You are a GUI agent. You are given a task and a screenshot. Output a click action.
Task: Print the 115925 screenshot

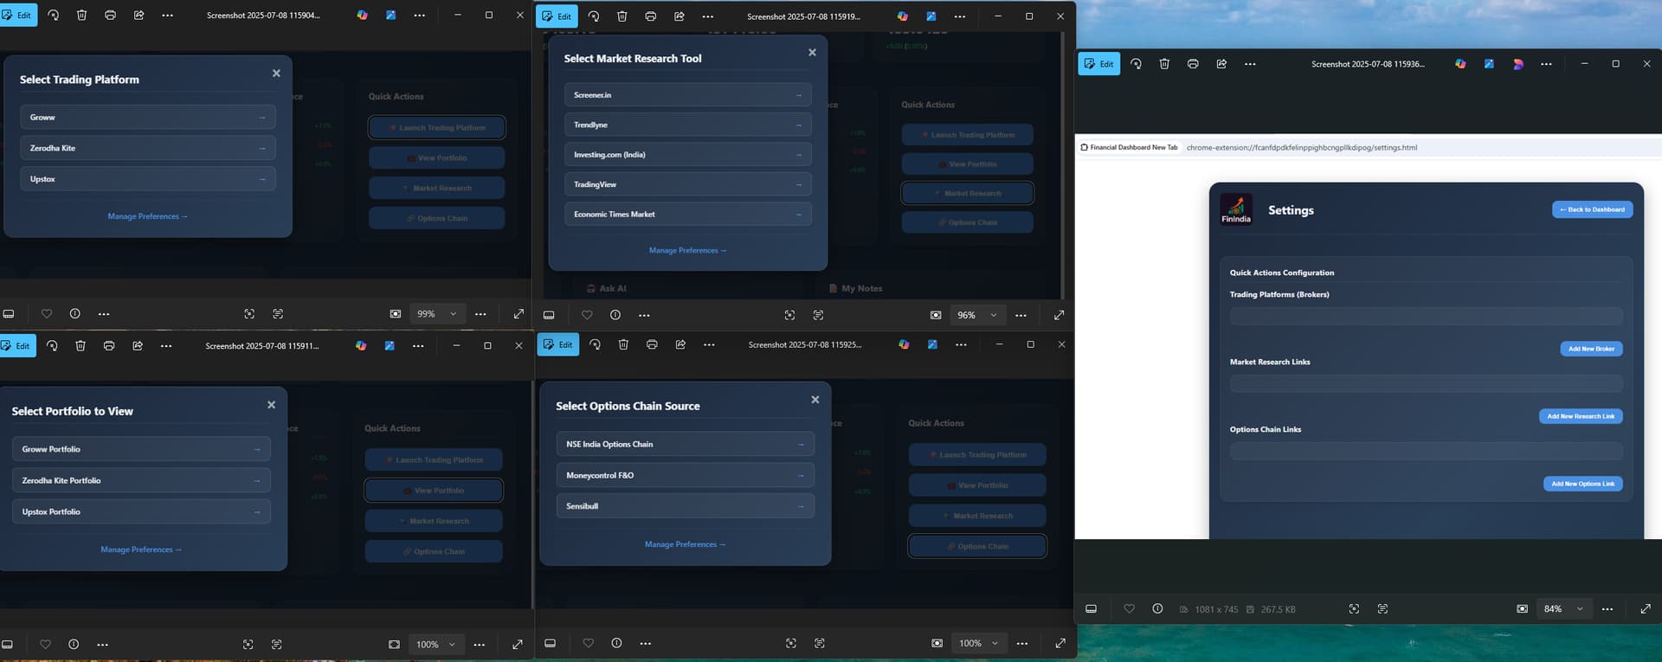[652, 344]
